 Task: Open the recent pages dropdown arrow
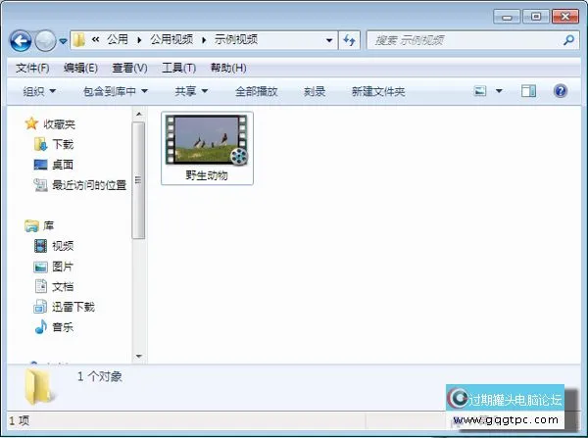tap(63, 41)
